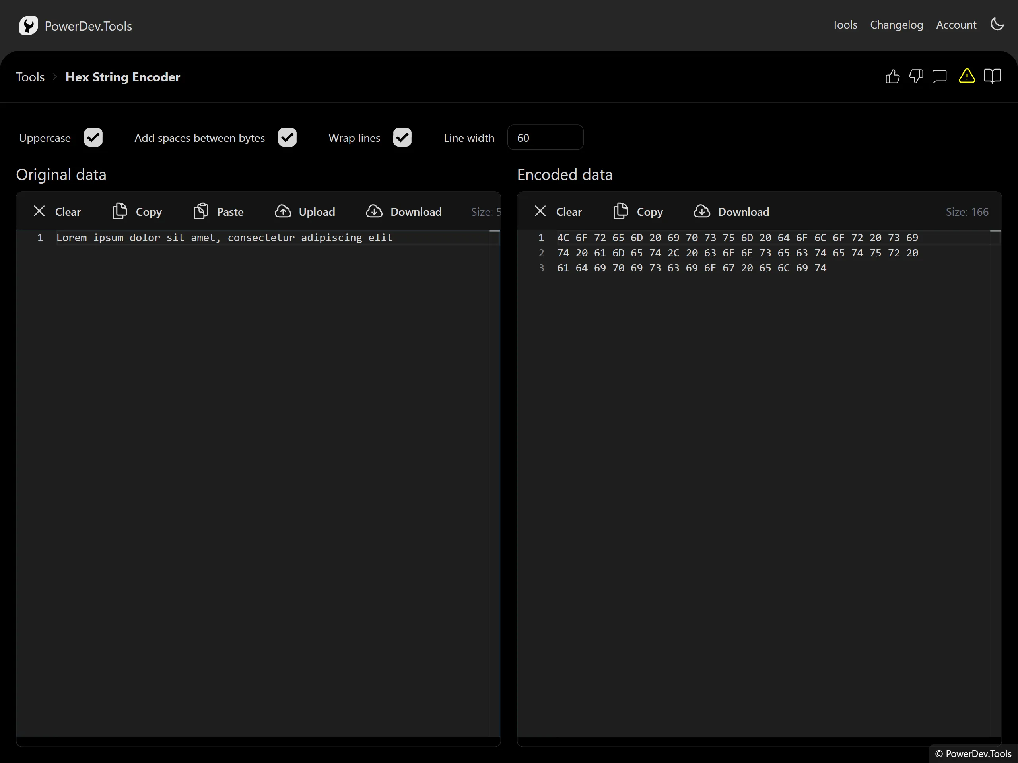Click the Tools breadcrumb link
Viewport: 1018px width, 763px height.
click(x=30, y=77)
